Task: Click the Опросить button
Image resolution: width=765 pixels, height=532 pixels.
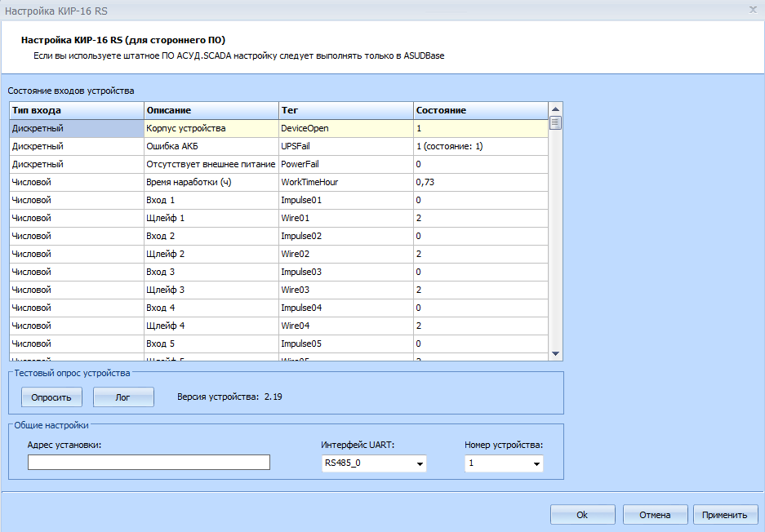Action: (x=51, y=397)
